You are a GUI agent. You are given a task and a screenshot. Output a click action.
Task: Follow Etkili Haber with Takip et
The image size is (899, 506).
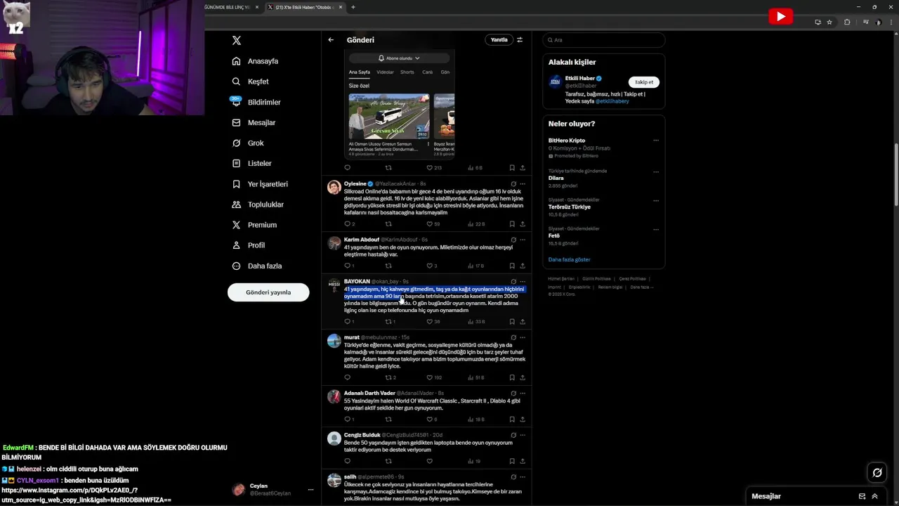coord(644,82)
